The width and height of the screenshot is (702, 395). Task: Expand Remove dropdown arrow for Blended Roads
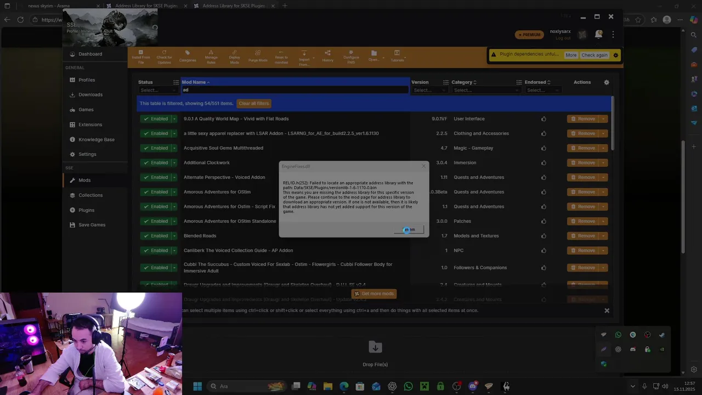[603, 236]
